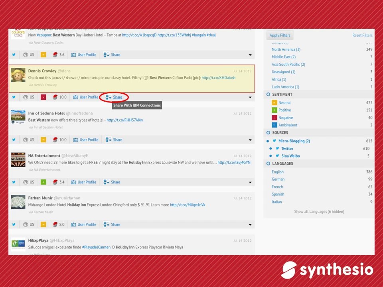Click influence score 3.4 under NA Entertainment post
The height and width of the screenshot is (287, 383).
(59, 182)
